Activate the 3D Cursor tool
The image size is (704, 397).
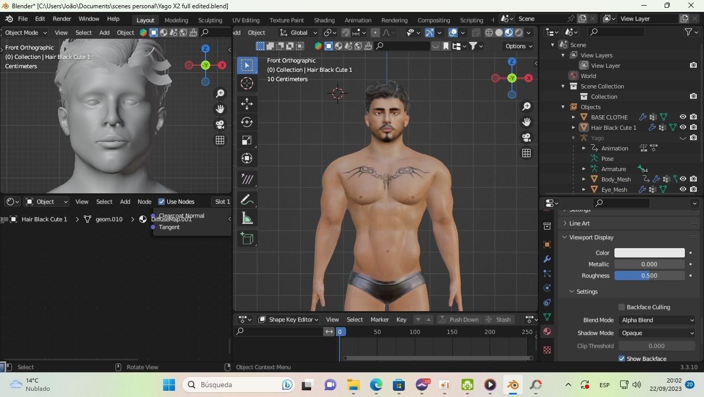(x=247, y=83)
